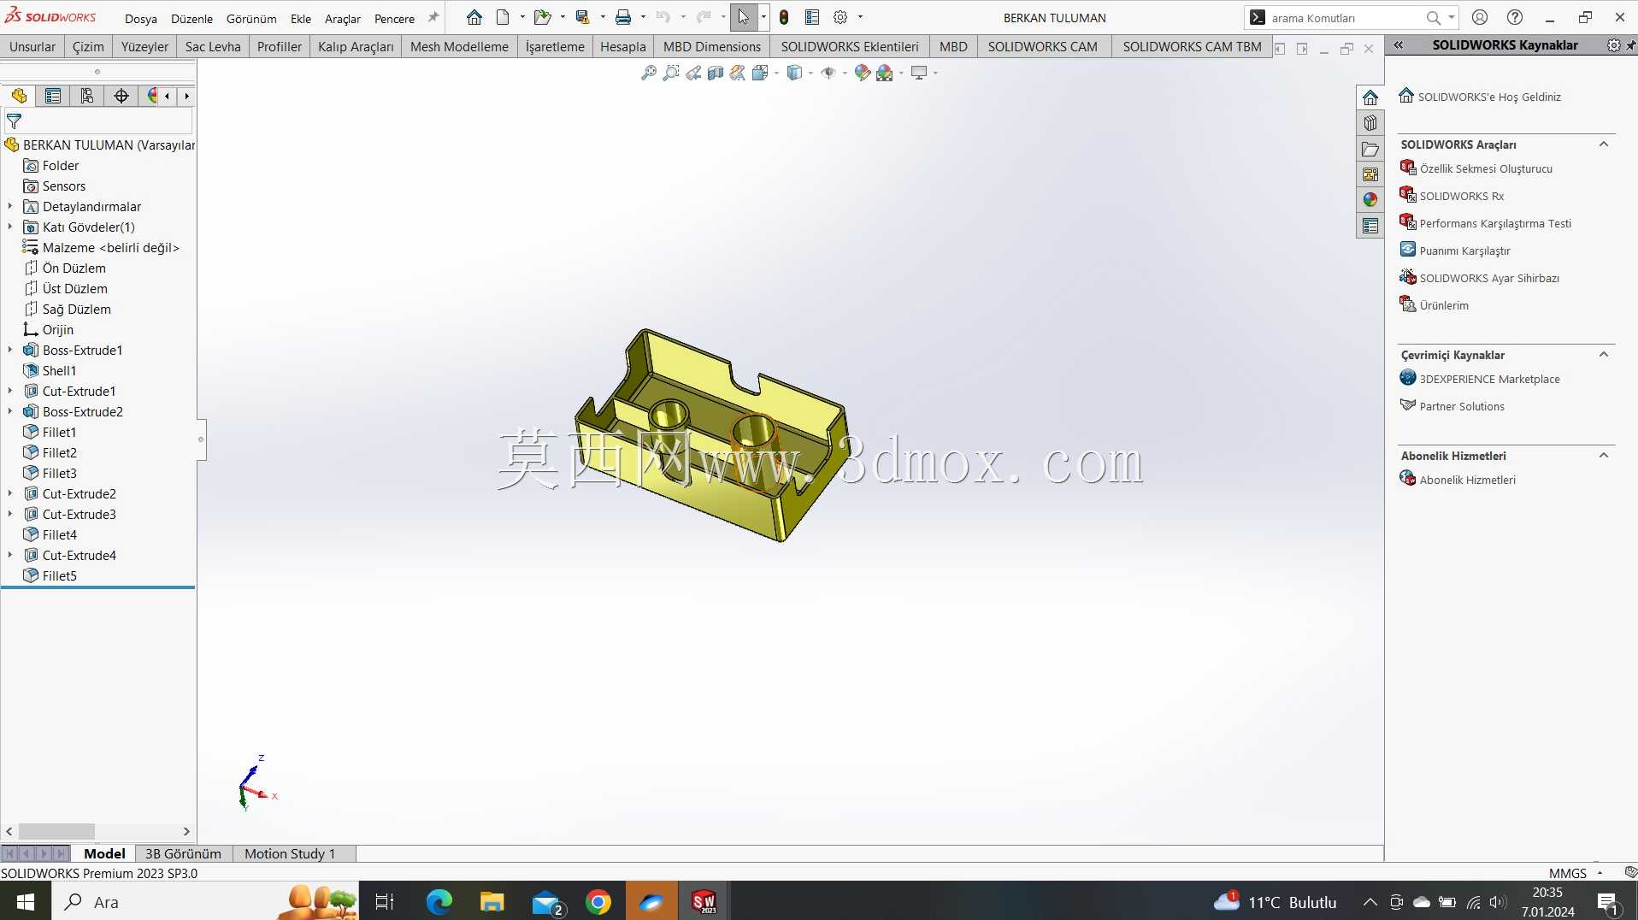The width and height of the screenshot is (1638, 920).
Task: Open Design Library icon in task pane
Action: click(1370, 123)
